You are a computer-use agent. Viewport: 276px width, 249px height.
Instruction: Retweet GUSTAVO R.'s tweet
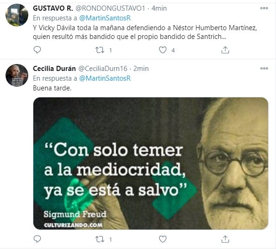pyautogui.click(x=100, y=50)
